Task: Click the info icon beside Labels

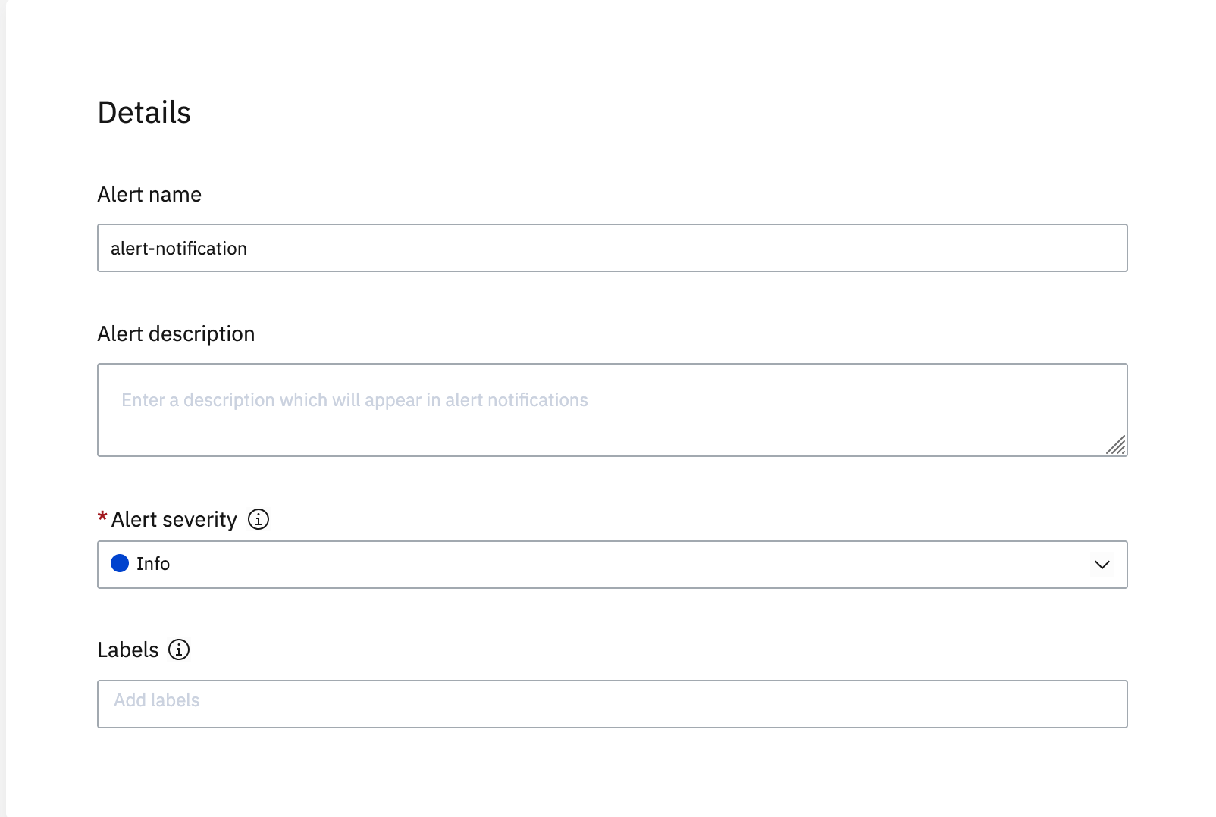Action: pos(179,650)
